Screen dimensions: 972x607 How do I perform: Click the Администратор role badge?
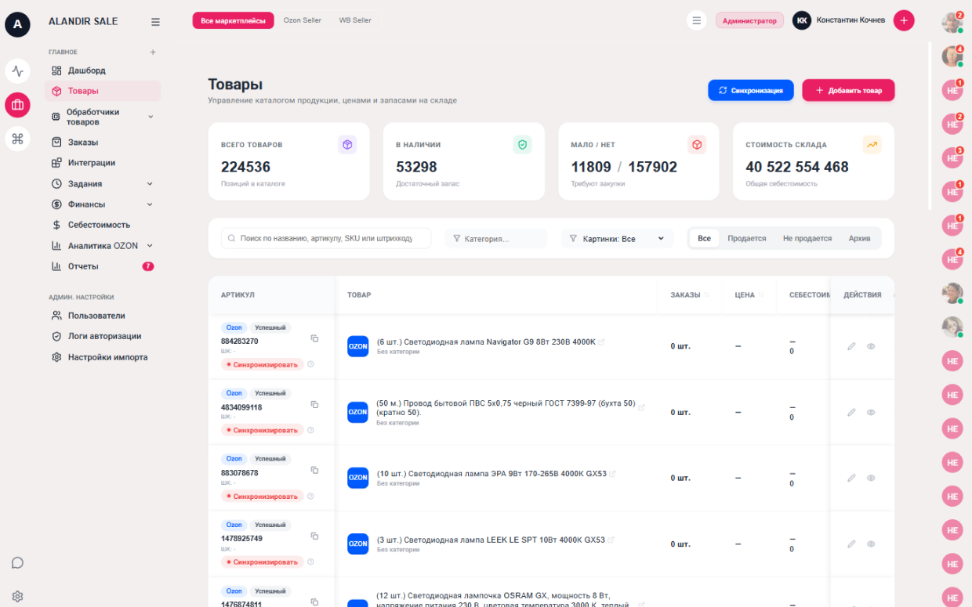click(x=749, y=20)
